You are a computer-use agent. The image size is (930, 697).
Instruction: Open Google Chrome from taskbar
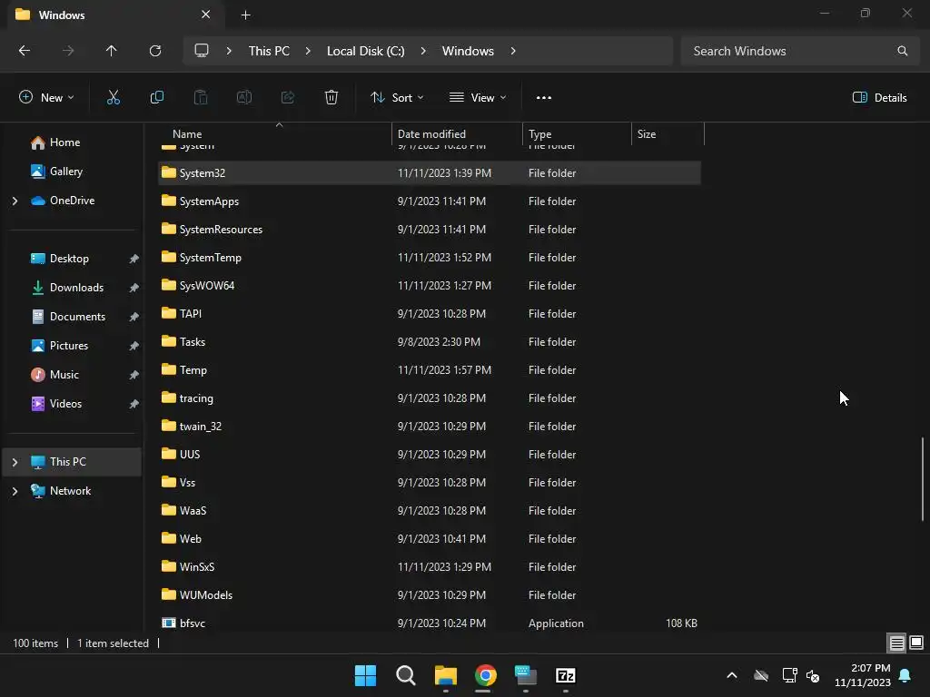tap(486, 675)
